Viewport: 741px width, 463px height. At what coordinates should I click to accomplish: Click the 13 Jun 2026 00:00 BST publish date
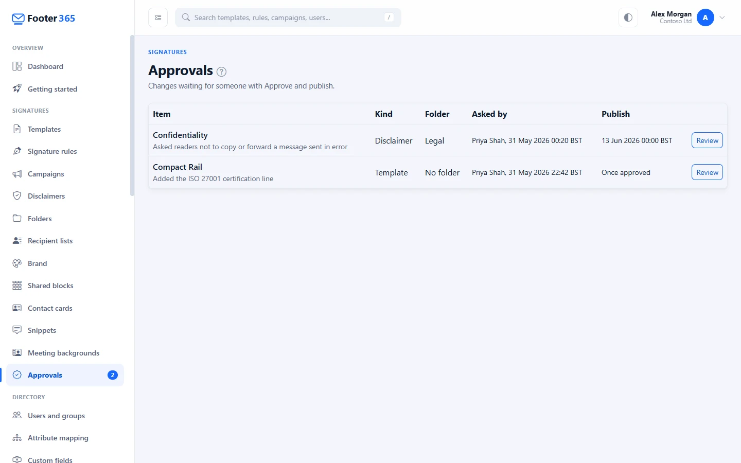[x=637, y=140]
